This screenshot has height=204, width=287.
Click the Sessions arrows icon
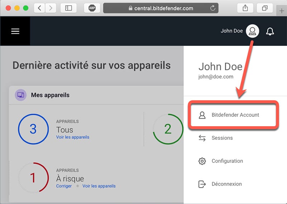pyautogui.click(x=202, y=138)
